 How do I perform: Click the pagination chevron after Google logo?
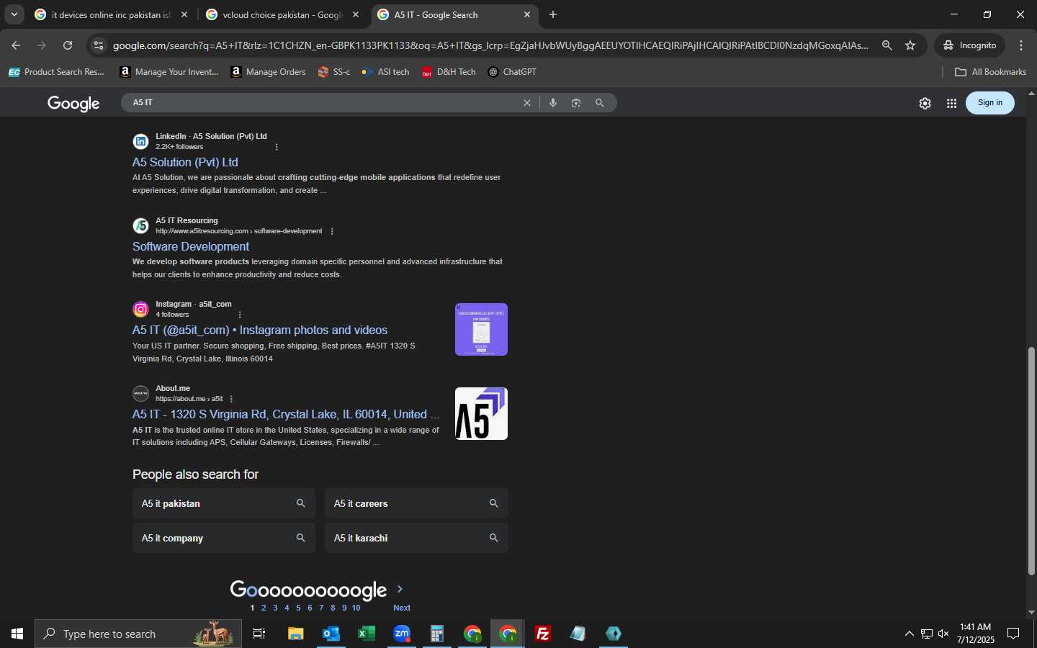click(400, 589)
